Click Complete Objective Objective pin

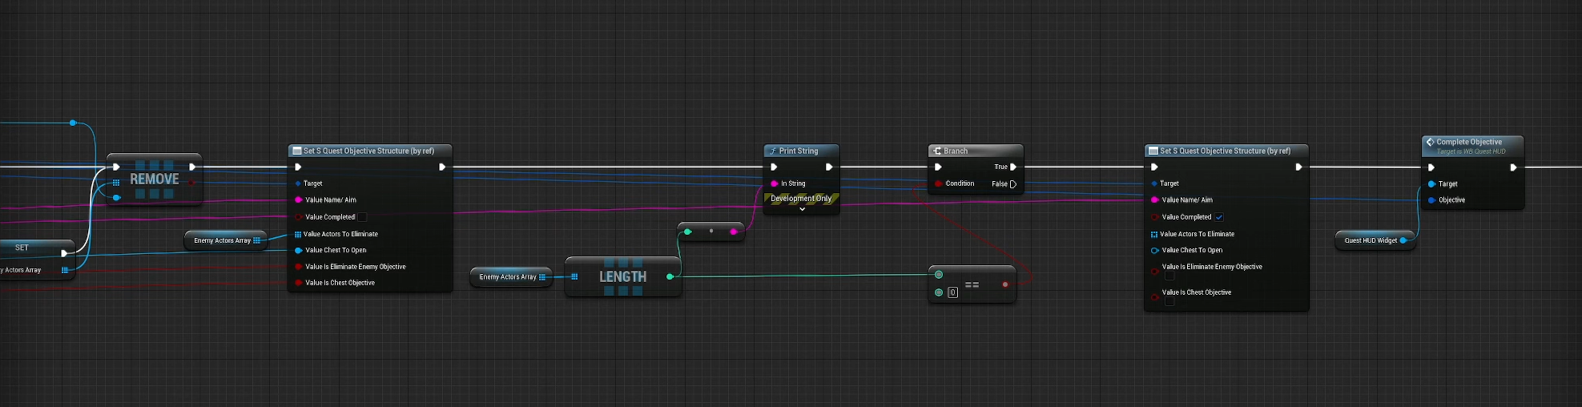click(1431, 200)
